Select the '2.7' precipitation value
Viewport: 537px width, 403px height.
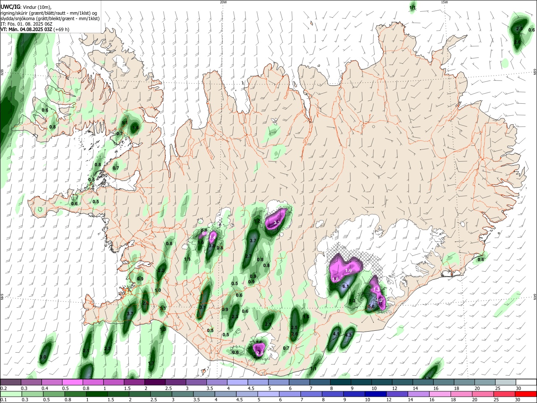248,256
